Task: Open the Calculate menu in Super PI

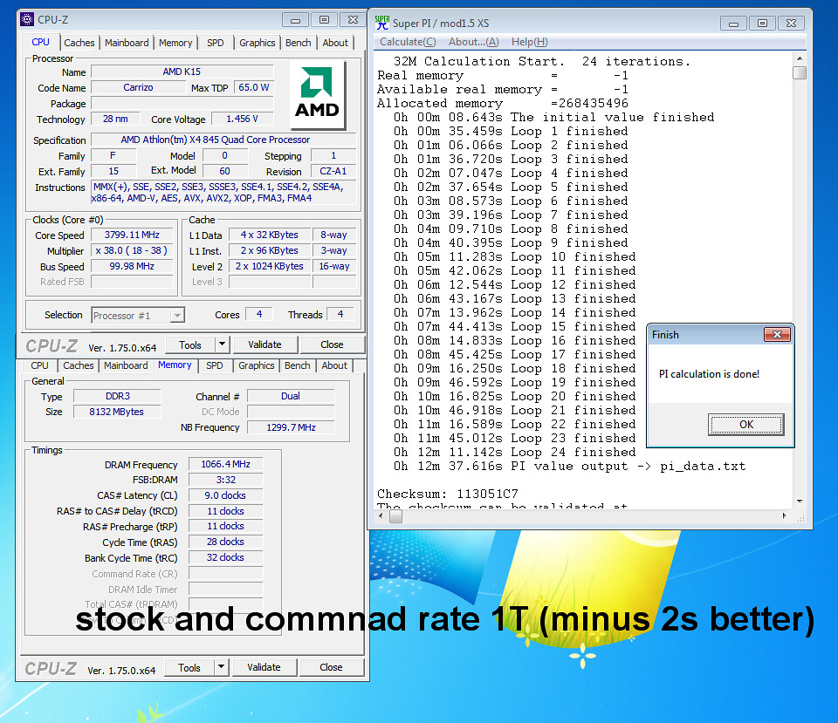Action: coord(408,42)
